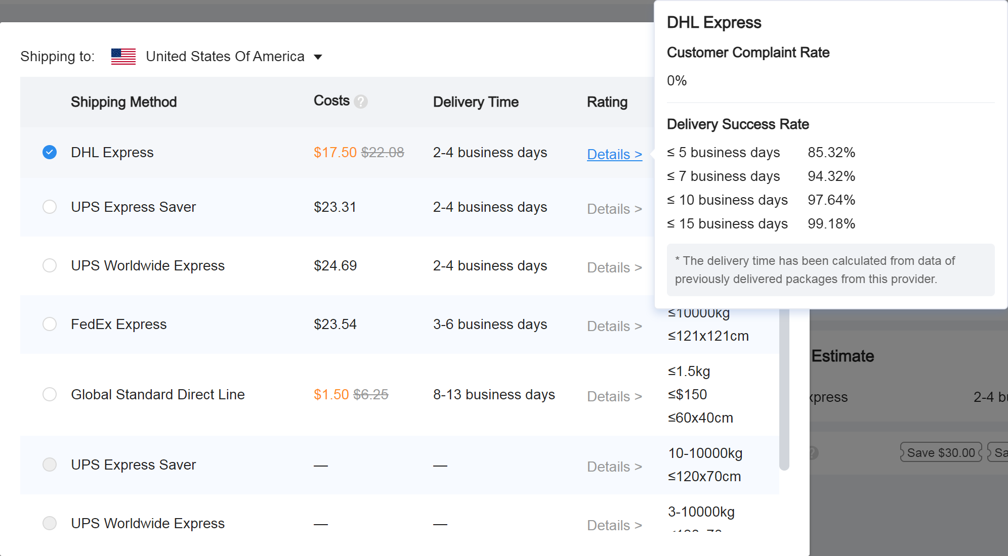Click the Save $30.00 coupon tag

pyautogui.click(x=941, y=452)
